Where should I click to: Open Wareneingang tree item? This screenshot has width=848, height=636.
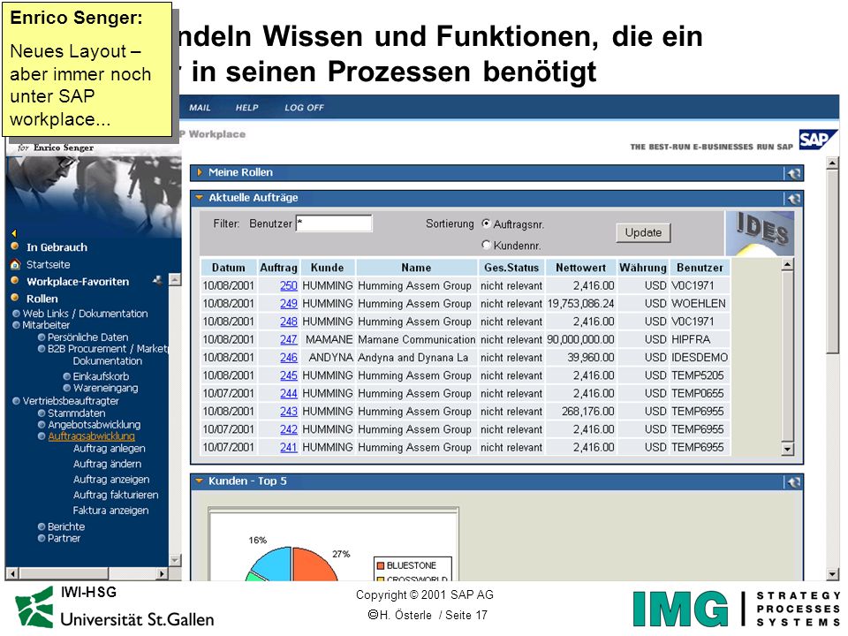coord(105,388)
